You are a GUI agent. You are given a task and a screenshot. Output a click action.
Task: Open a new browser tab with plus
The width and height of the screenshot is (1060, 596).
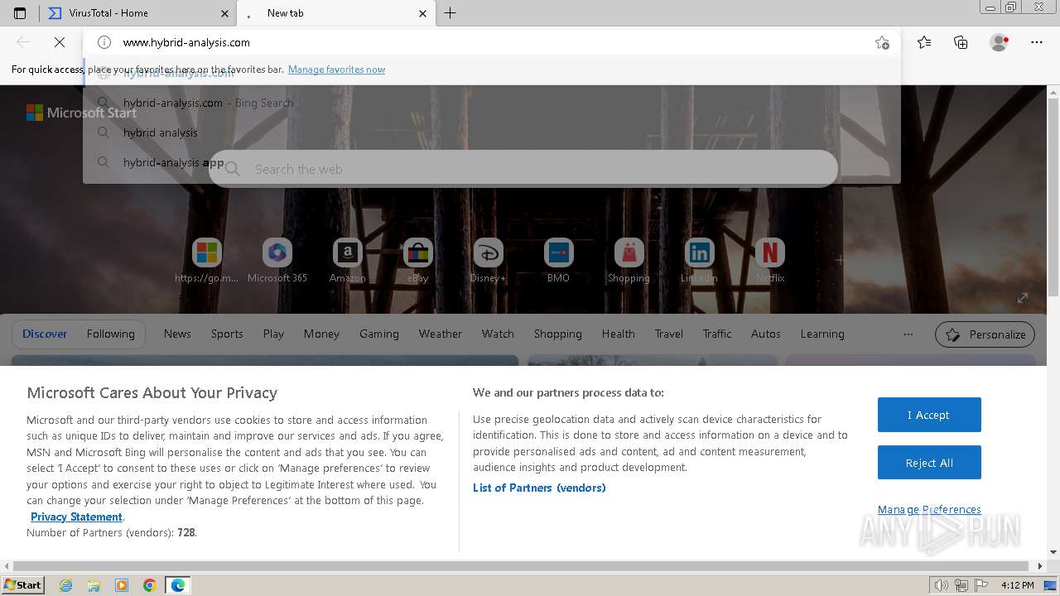coord(450,13)
